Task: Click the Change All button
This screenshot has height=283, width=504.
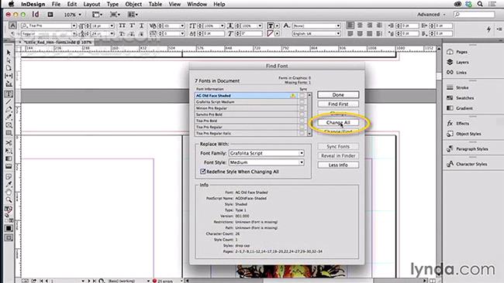Action: [x=338, y=122]
